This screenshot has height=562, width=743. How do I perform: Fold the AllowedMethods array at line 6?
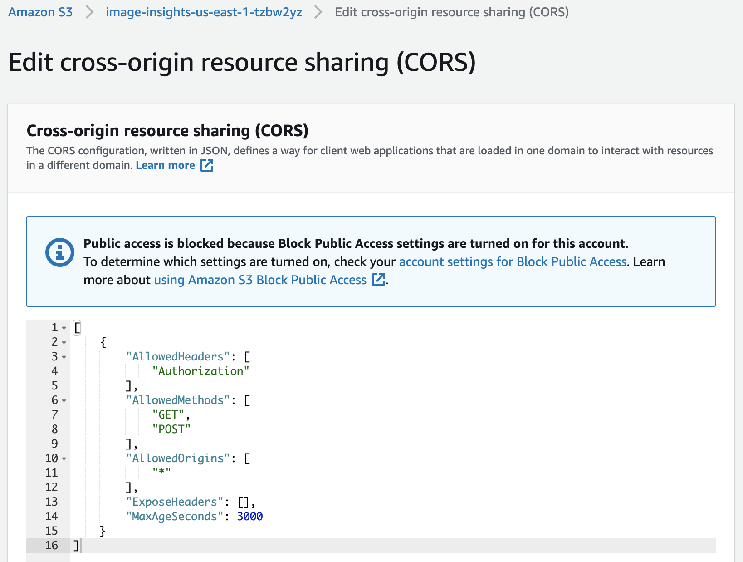(64, 400)
